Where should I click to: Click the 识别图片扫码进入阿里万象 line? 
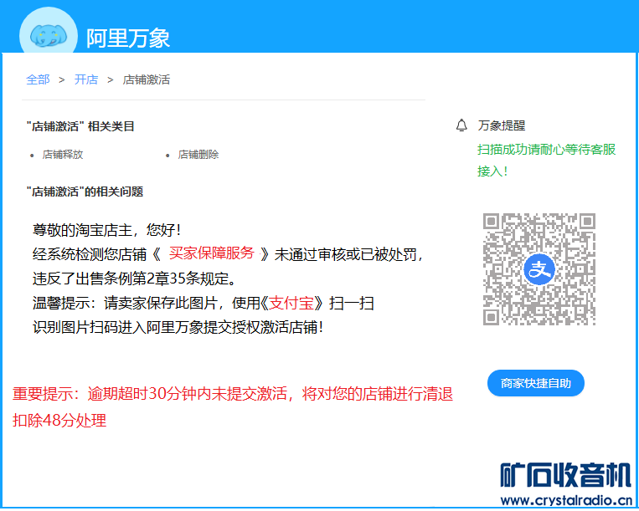point(178,327)
